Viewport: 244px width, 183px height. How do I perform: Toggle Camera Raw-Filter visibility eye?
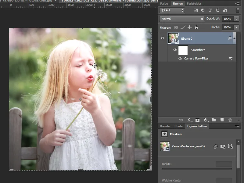(x=180, y=59)
